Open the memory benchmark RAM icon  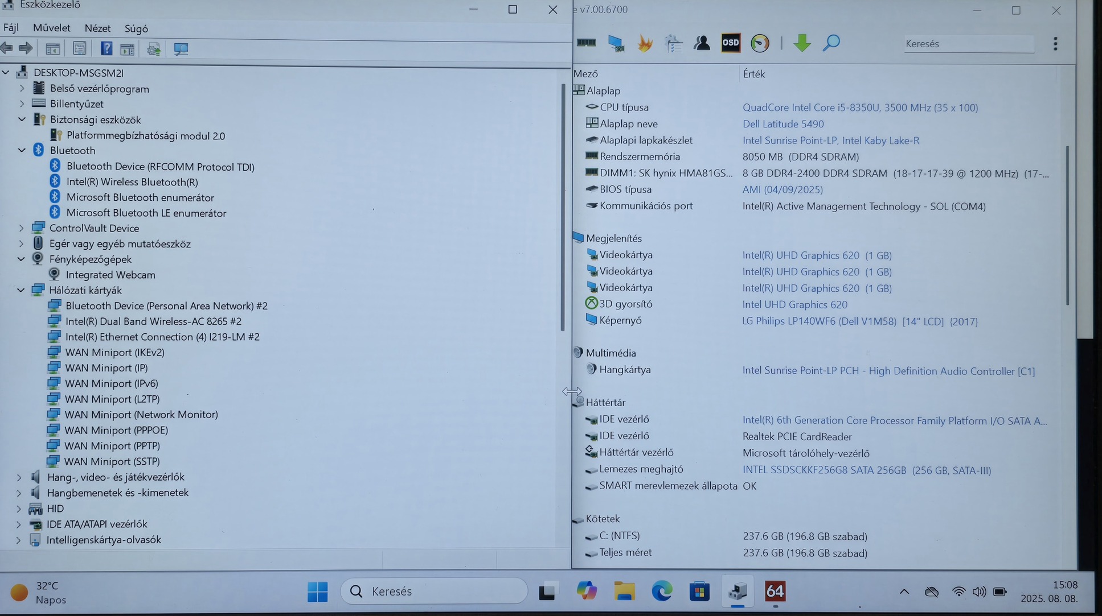(x=586, y=43)
